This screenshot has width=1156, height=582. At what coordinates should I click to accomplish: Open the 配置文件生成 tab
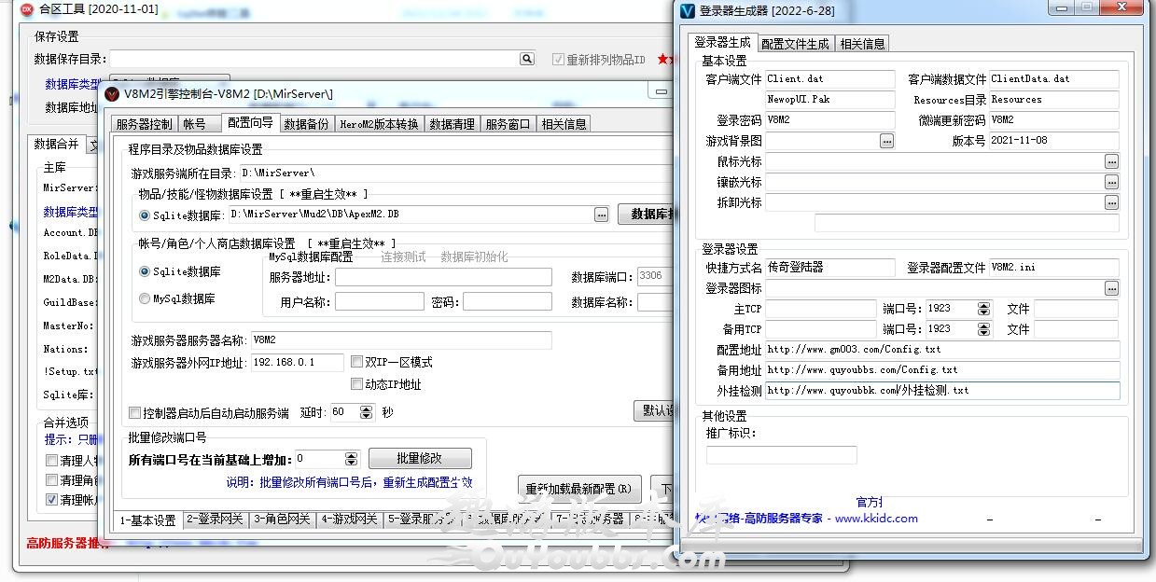point(795,44)
